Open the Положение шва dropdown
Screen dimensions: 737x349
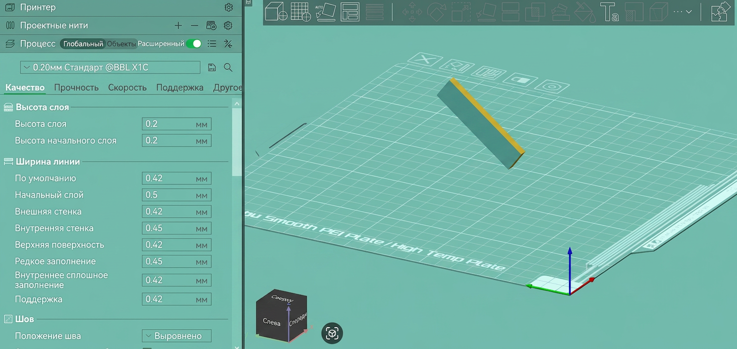[176, 336]
